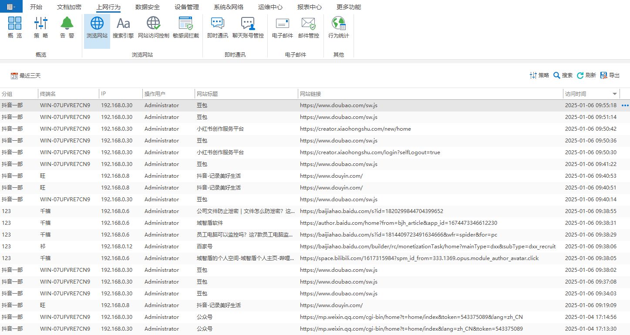Open the 最近三天 date range picker
This screenshot has height=335, width=630.
[x=26, y=76]
